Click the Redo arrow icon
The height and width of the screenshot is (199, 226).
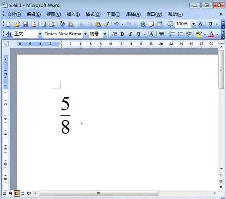click(129, 24)
